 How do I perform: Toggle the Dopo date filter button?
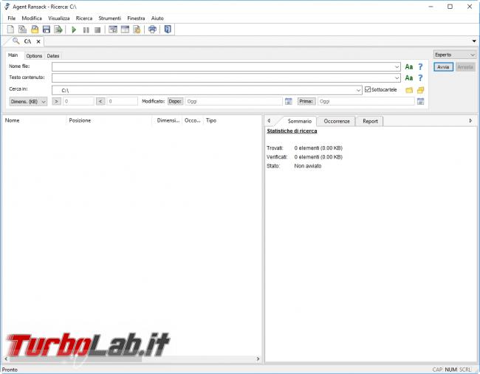tap(175, 101)
